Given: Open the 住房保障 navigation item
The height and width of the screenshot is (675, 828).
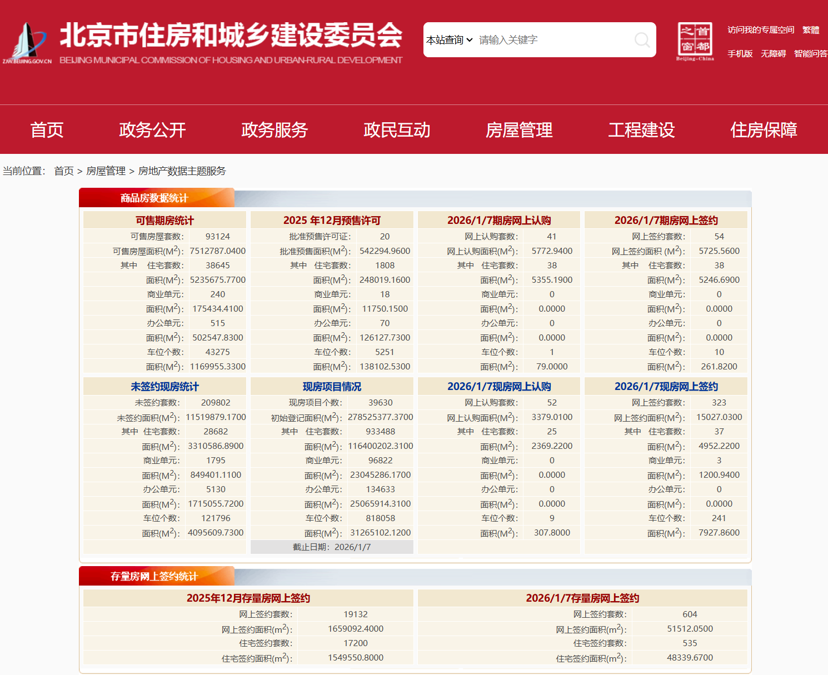Looking at the screenshot, I should pos(764,130).
